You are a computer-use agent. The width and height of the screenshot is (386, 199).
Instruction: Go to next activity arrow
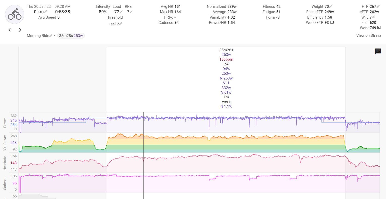(20, 30)
